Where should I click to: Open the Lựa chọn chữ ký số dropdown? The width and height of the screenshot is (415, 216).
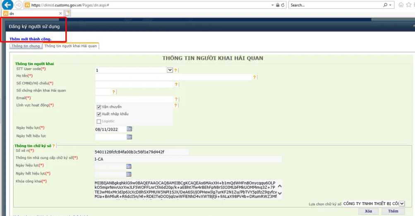402,204
